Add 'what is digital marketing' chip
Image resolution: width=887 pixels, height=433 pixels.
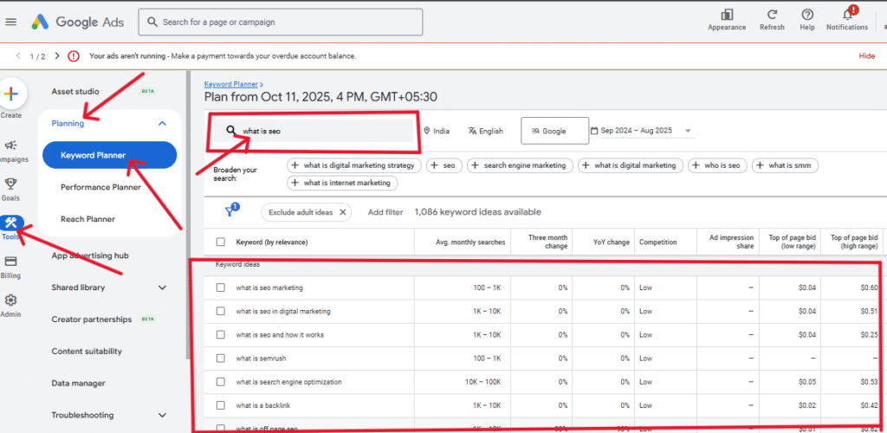(631, 165)
